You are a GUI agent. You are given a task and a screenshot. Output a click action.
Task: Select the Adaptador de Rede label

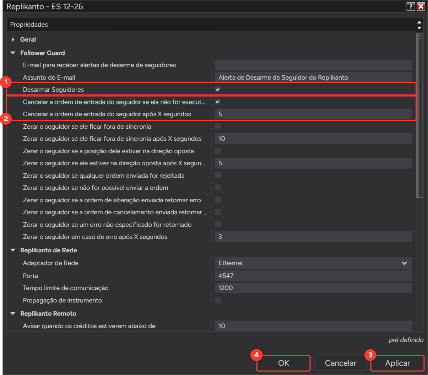point(50,263)
